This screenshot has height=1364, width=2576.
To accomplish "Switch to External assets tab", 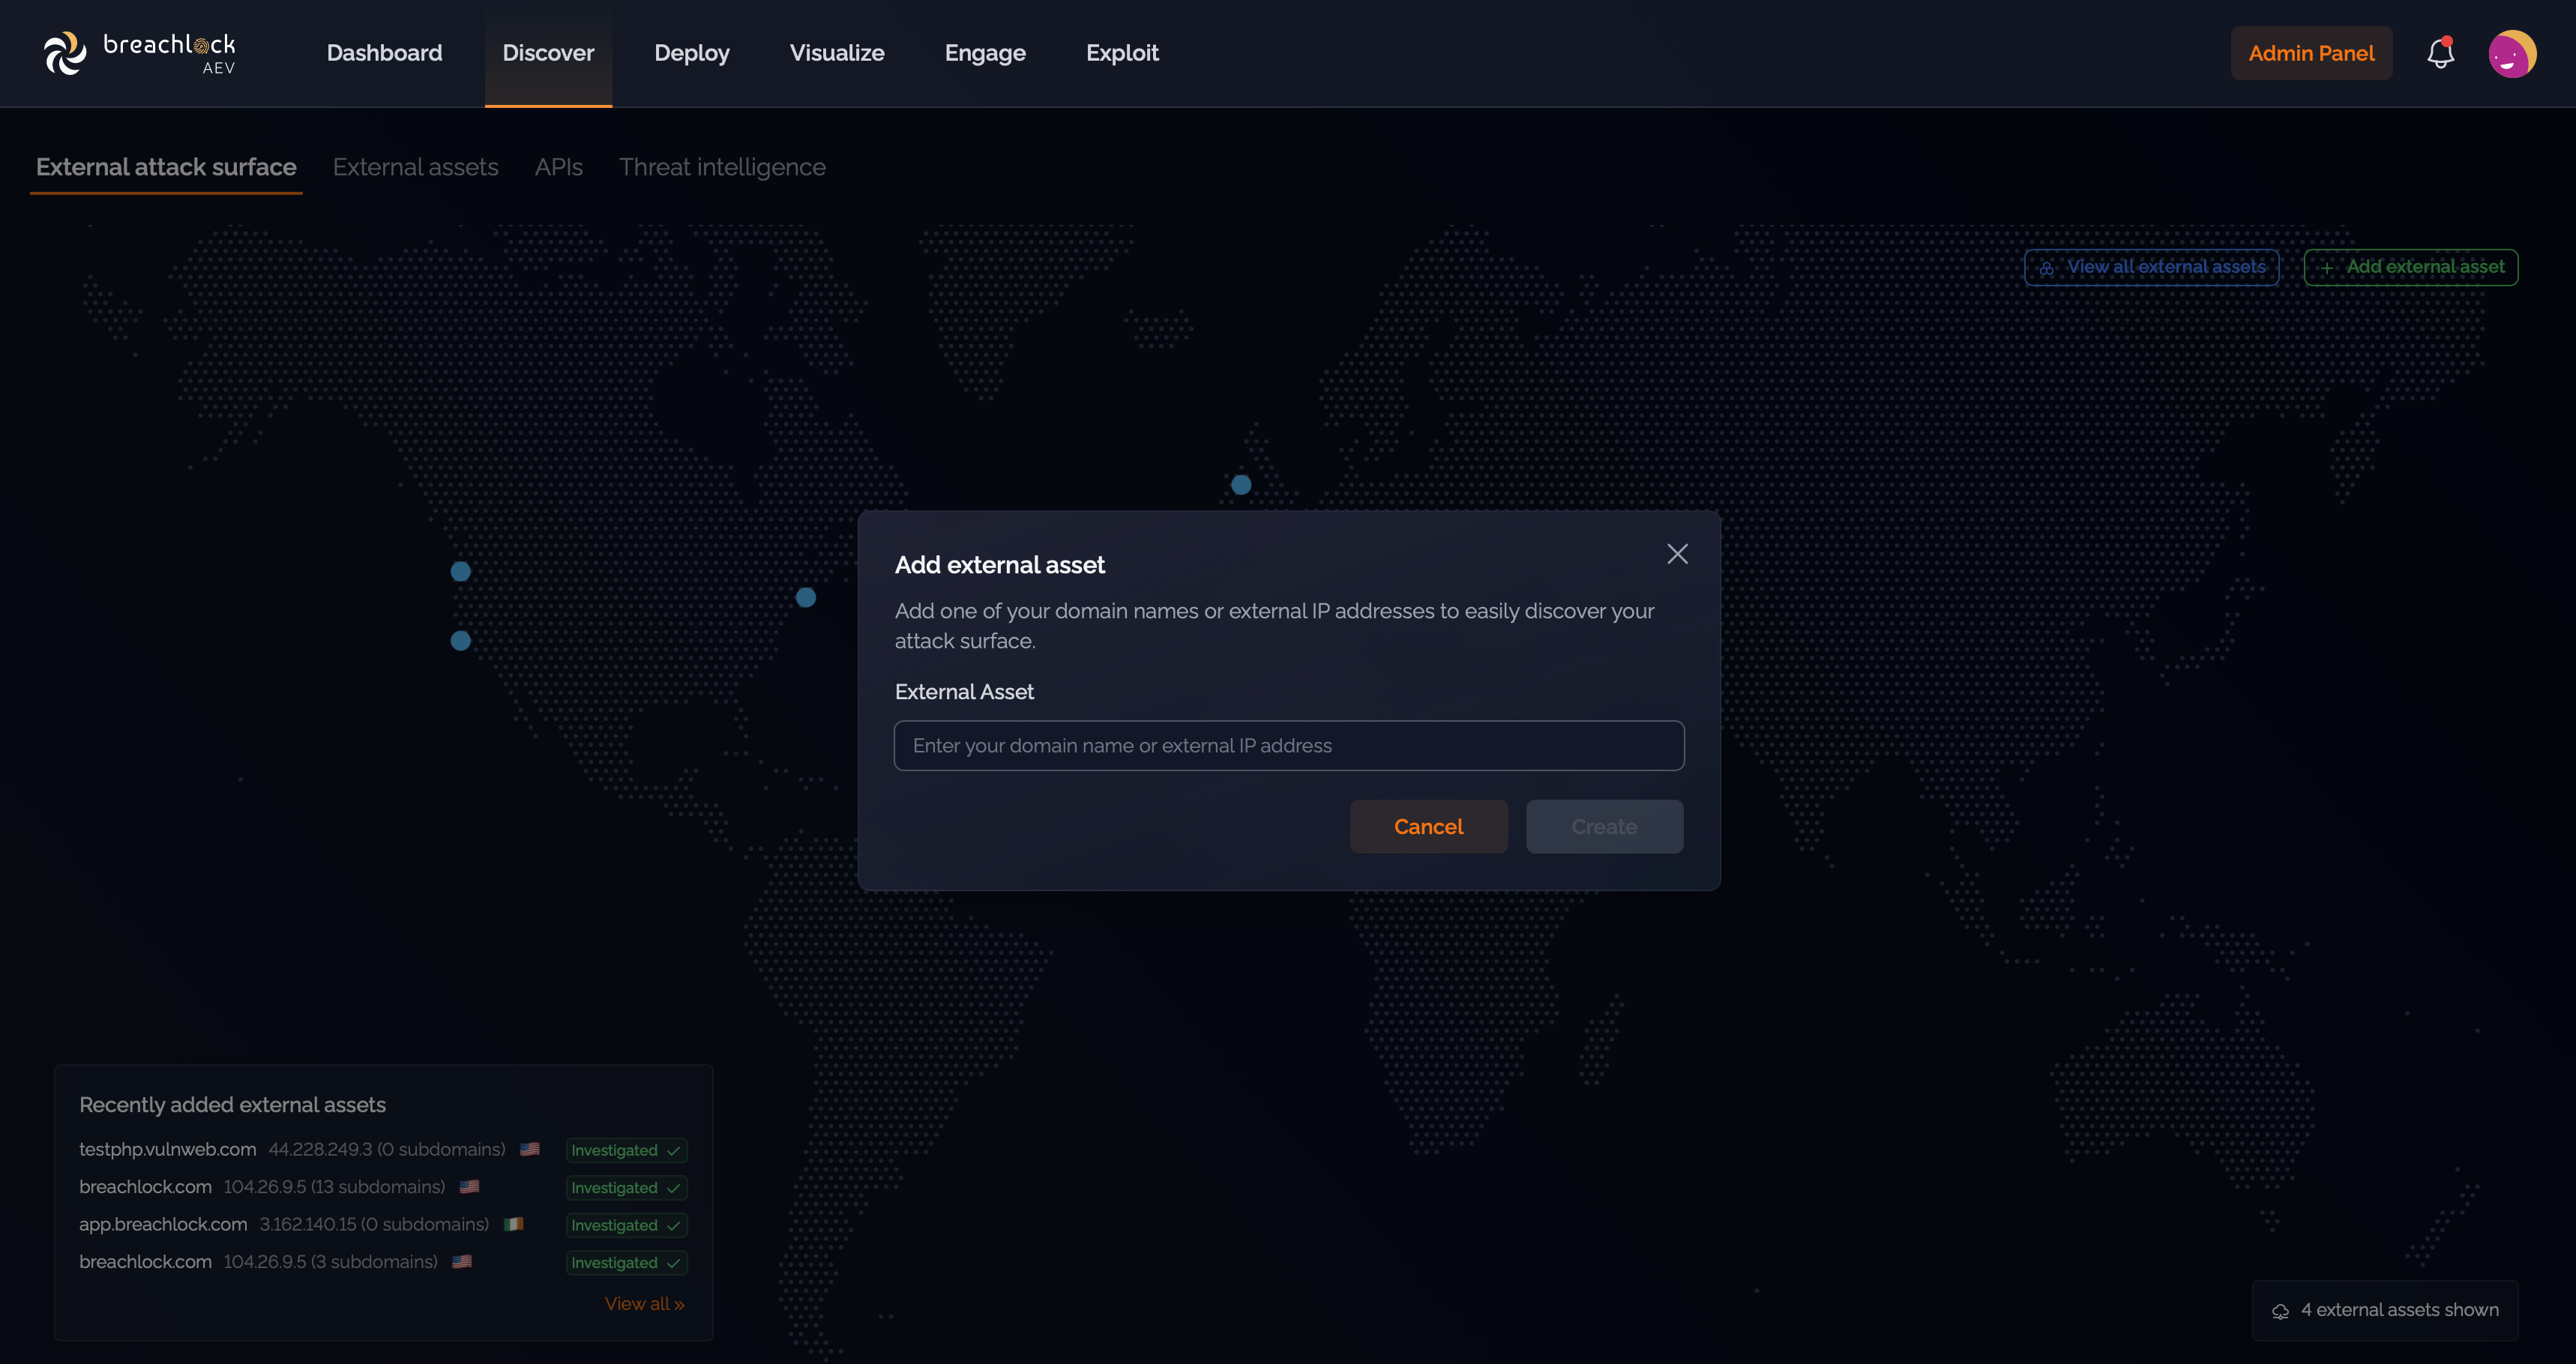I will pyautogui.click(x=415, y=167).
